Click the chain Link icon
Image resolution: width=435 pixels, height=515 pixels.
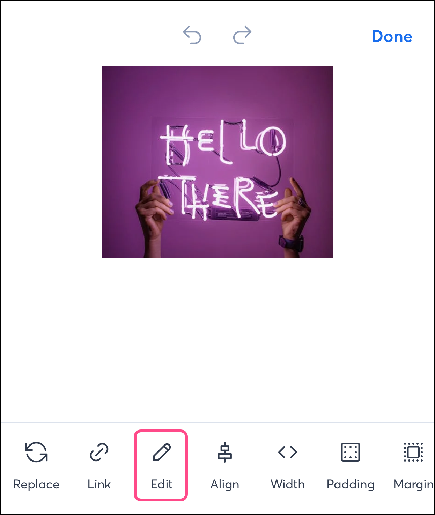click(x=99, y=452)
